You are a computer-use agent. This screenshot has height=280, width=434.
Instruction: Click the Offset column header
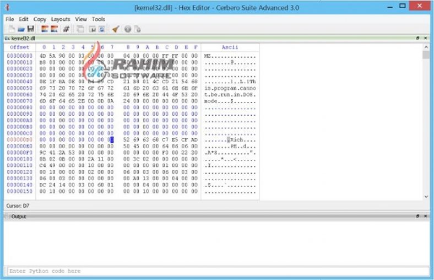pyautogui.click(x=19, y=47)
